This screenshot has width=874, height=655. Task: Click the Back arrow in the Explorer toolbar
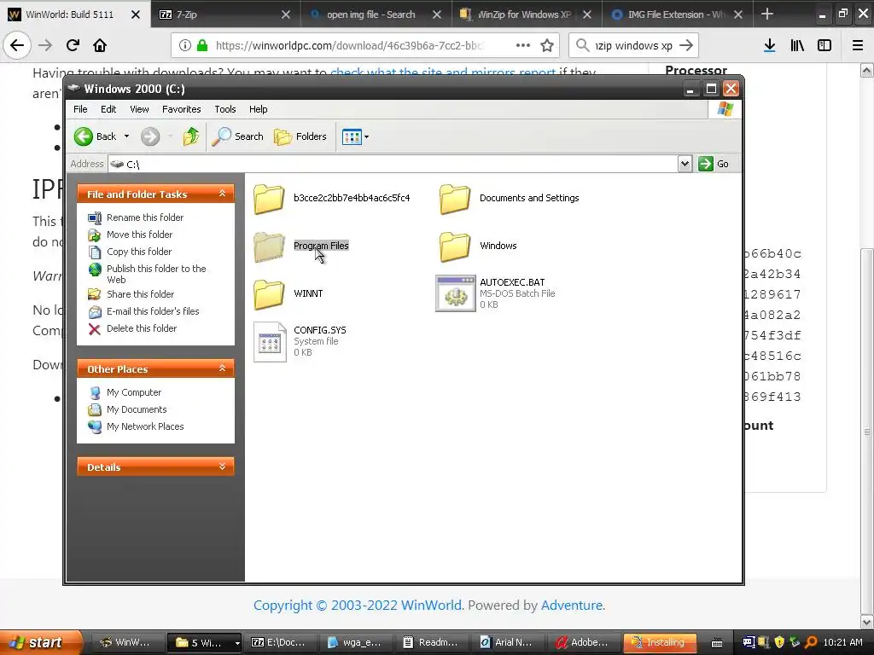click(x=84, y=136)
